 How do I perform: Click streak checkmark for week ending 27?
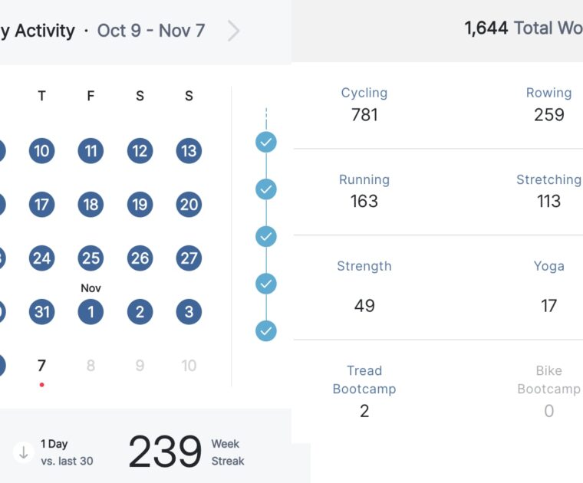click(x=266, y=236)
